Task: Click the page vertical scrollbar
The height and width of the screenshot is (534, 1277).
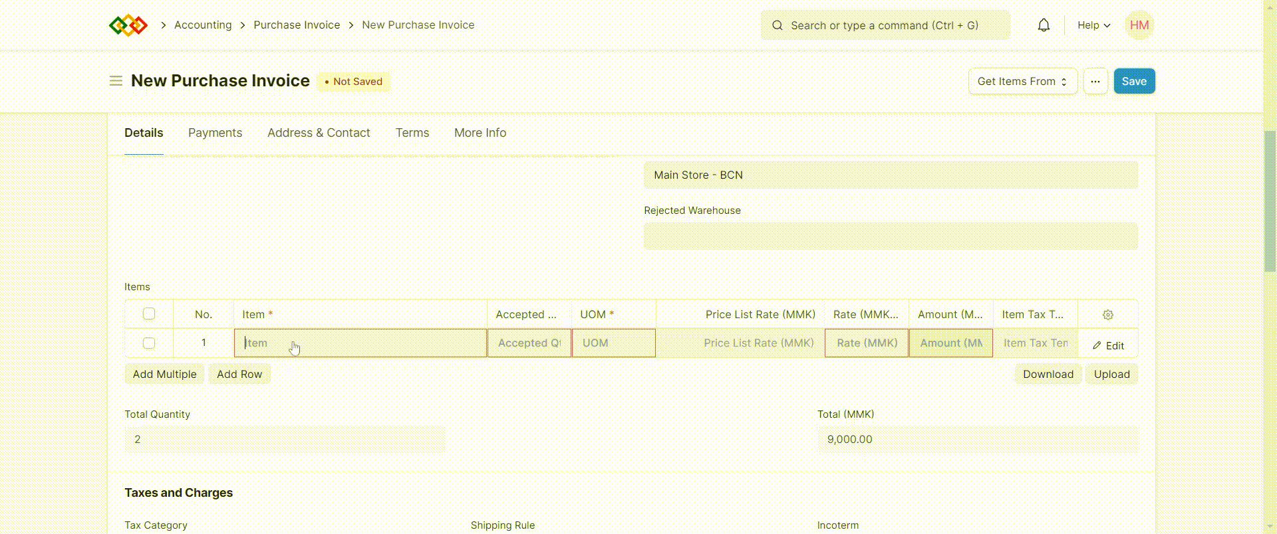Action: (x=1270, y=201)
